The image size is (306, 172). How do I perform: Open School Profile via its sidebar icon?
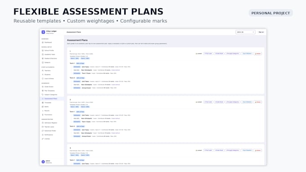coord(43,50)
